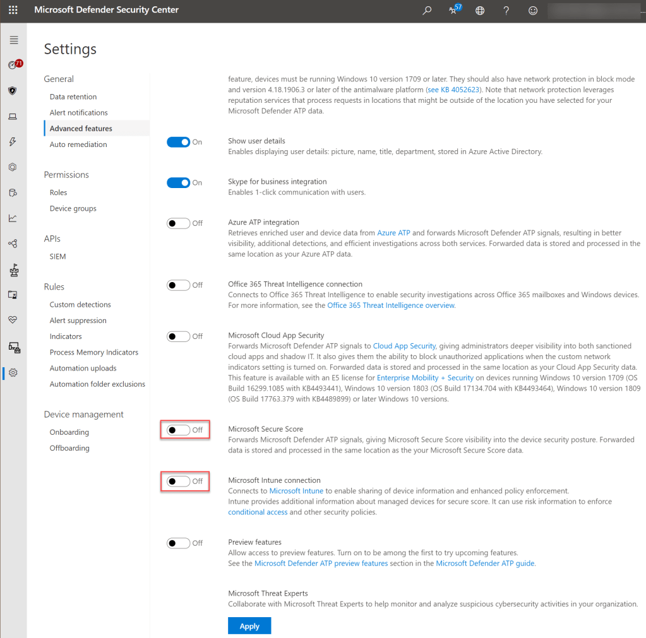Go to Device groups settings
This screenshot has height=638, width=646.
[73, 208]
